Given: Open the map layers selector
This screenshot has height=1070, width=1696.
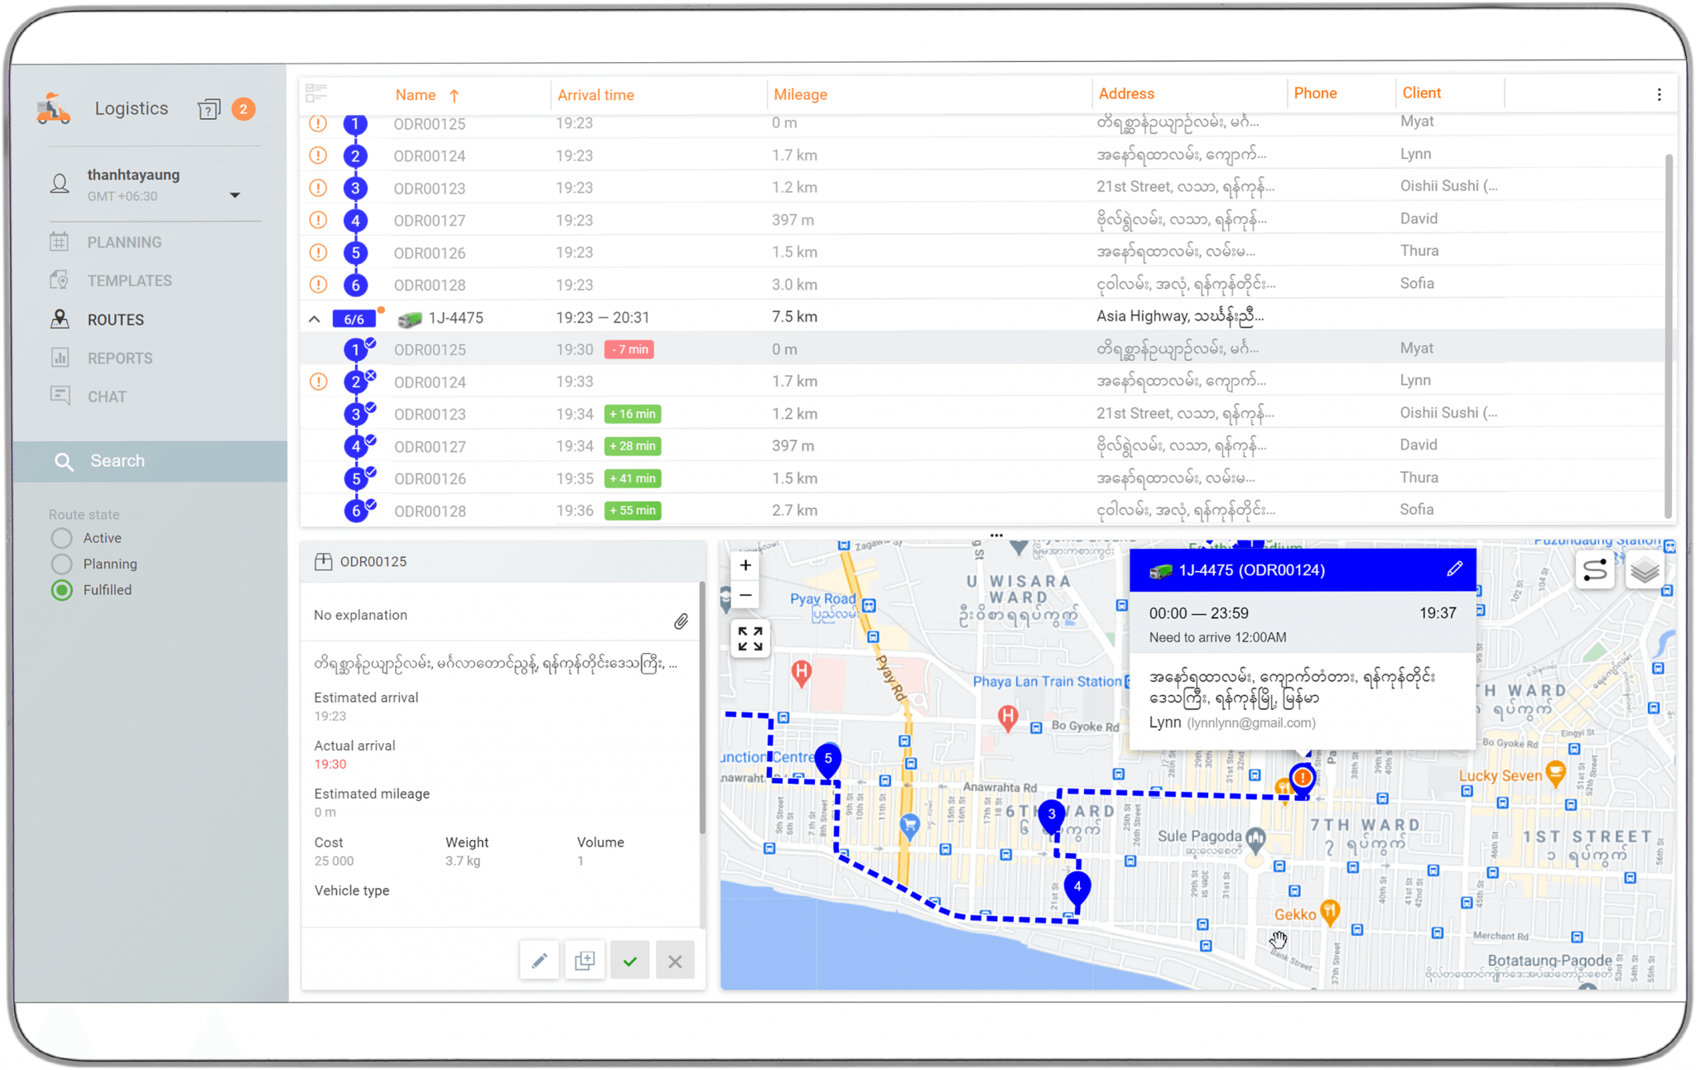Looking at the screenshot, I should [x=1645, y=569].
